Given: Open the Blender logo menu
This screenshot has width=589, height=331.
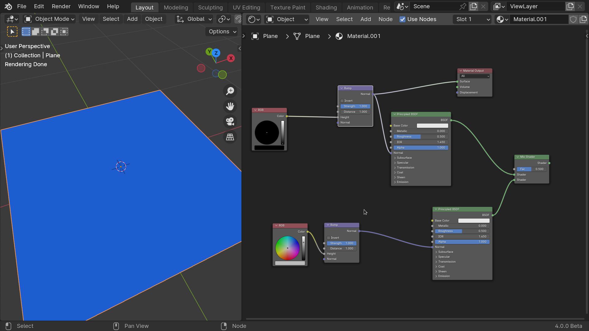Looking at the screenshot, I should click(8, 6).
